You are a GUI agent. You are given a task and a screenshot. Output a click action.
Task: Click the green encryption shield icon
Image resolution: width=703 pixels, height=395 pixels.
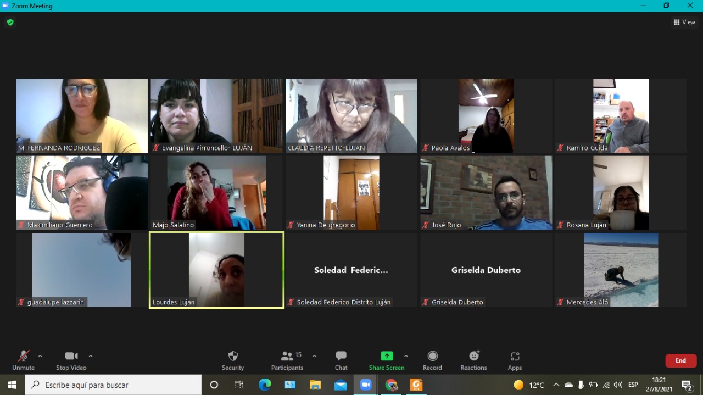[10, 23]
